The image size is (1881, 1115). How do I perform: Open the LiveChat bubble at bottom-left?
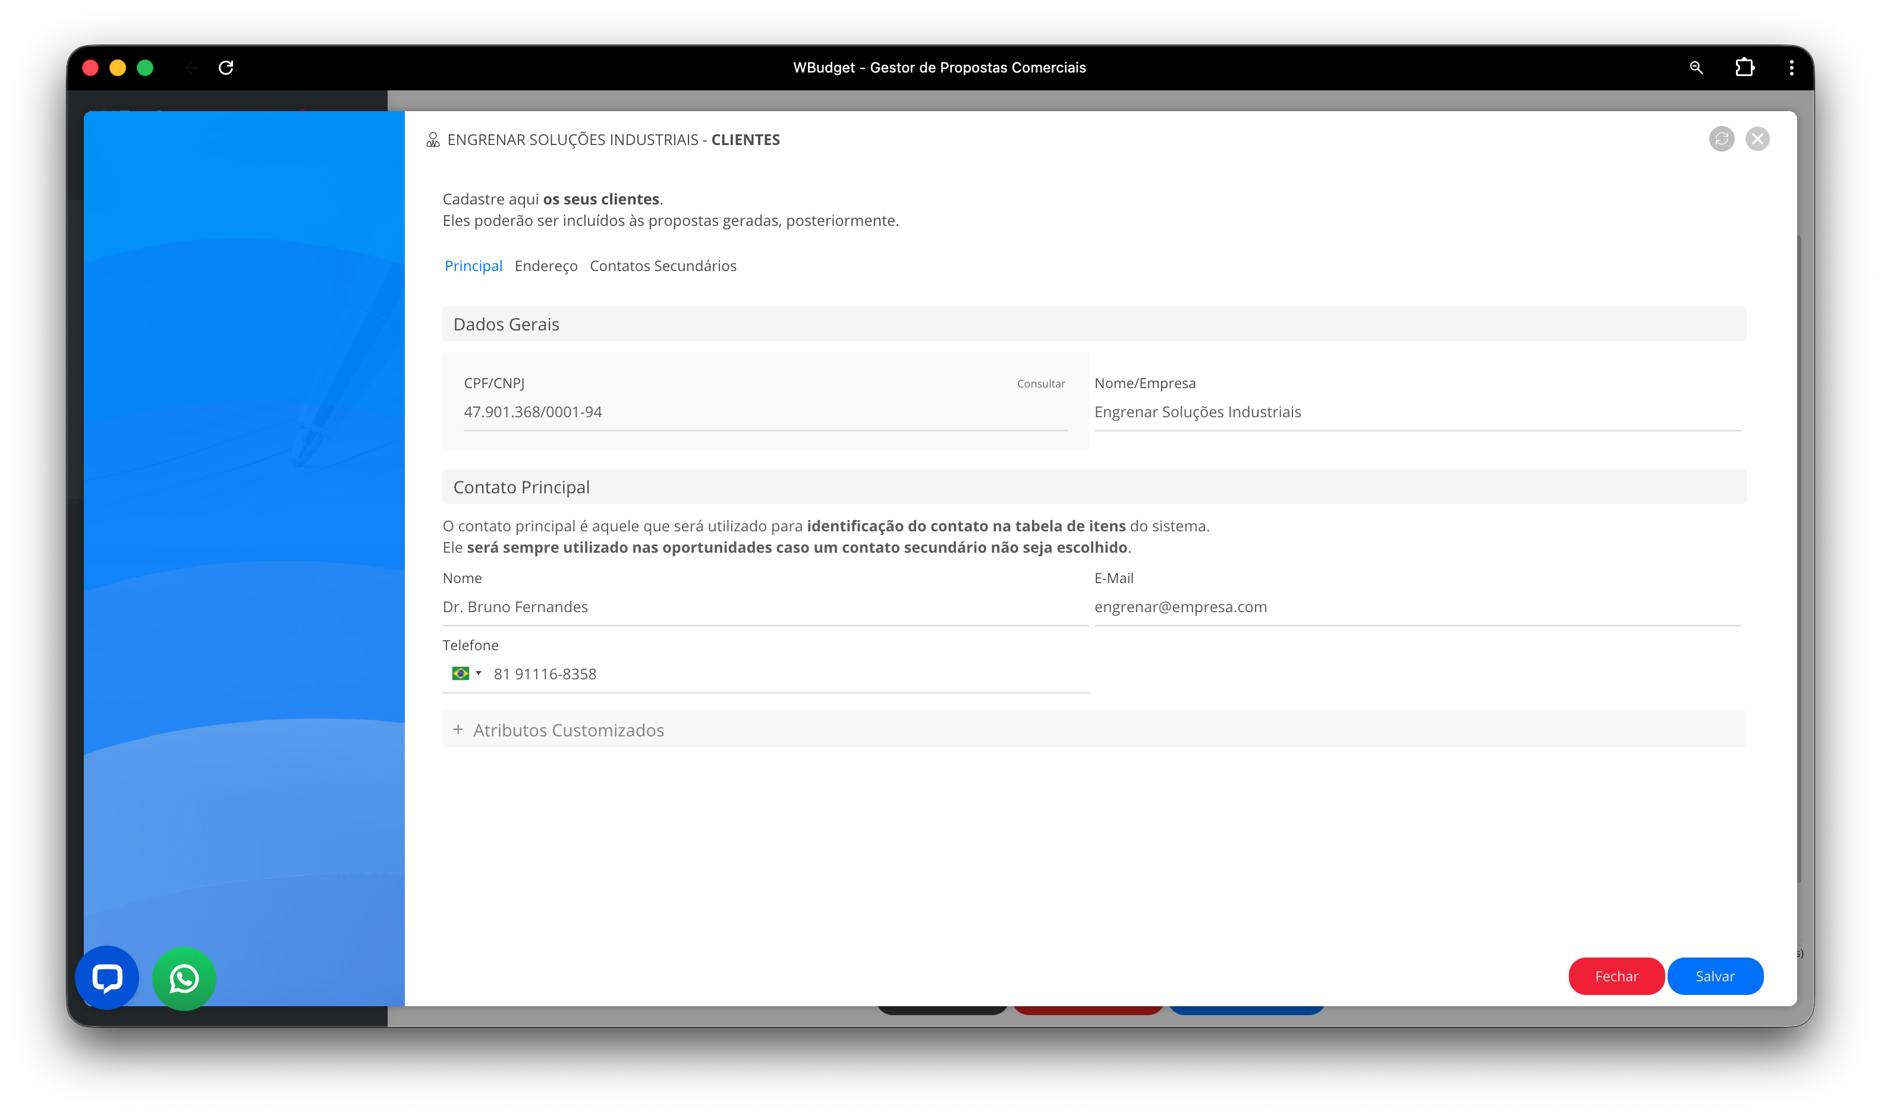coord(106,978)
